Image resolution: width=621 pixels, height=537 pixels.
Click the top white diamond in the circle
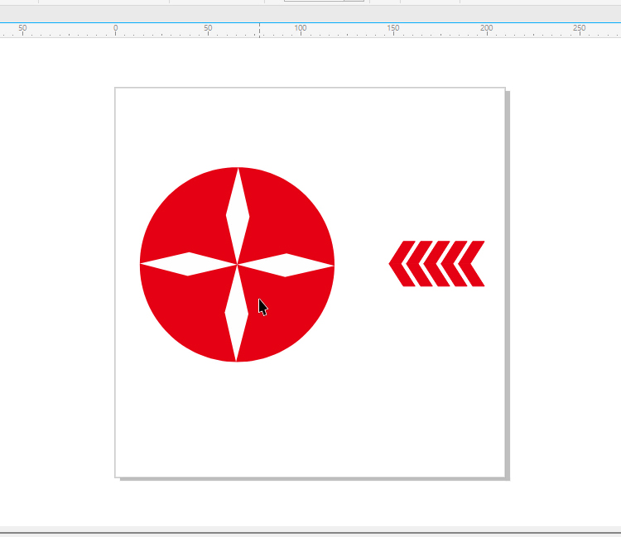[238, 216]
